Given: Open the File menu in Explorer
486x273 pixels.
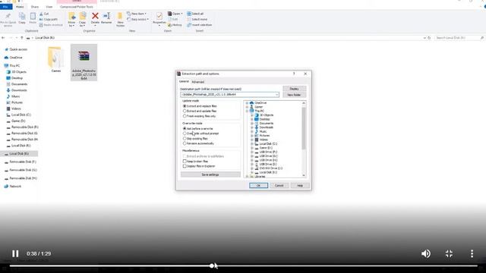Looking at the screenshot, I should (5, 7).
